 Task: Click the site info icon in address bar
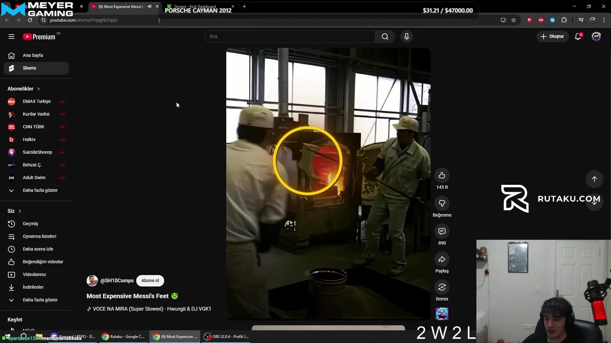43,20
